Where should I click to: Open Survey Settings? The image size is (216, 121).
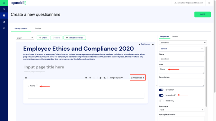point(75,38)
